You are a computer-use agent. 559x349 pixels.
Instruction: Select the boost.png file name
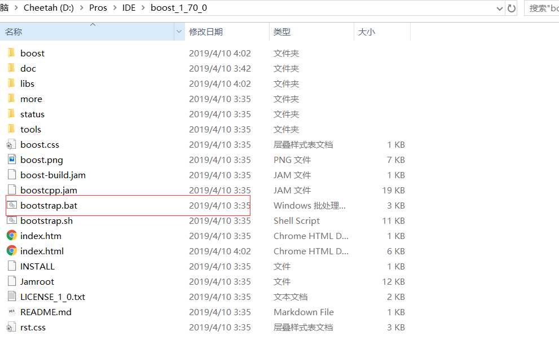(41, 160)
